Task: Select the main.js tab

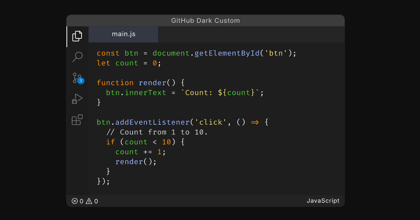Action: point(124,34)
